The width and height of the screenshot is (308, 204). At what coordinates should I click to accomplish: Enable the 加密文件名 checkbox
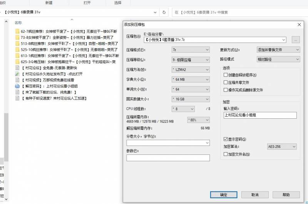pyautogui.click(x=226, y=154)
